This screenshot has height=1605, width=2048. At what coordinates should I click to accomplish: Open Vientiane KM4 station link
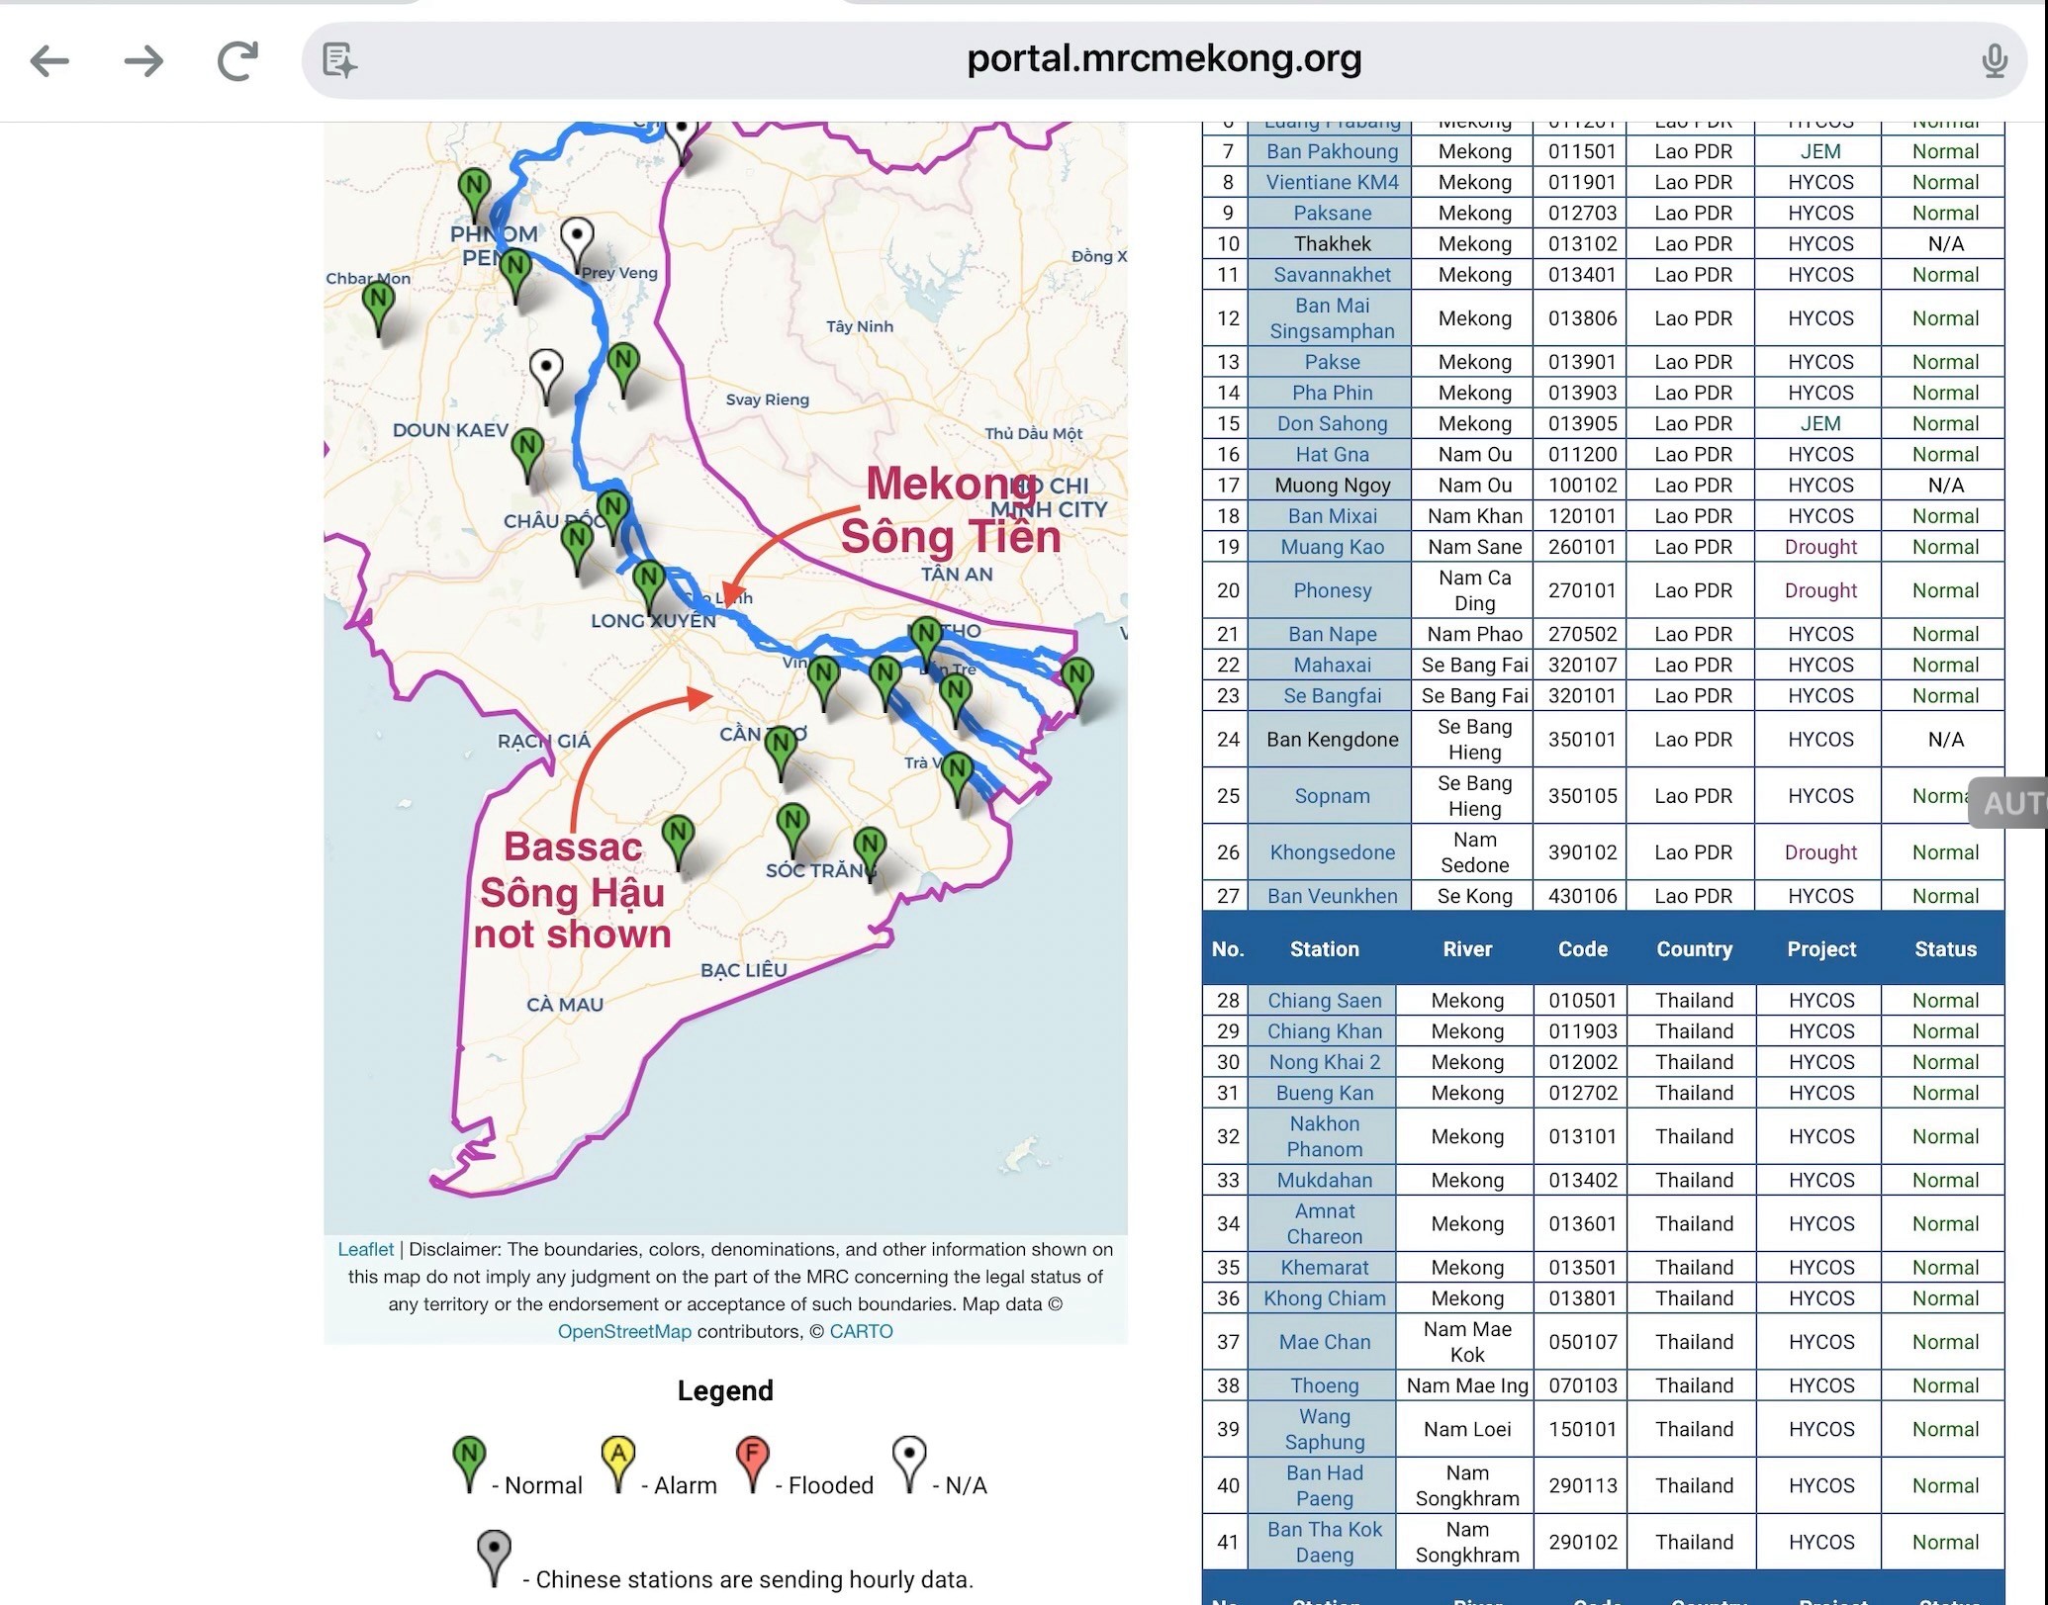pyautogui.click(x=1332, y=182)
